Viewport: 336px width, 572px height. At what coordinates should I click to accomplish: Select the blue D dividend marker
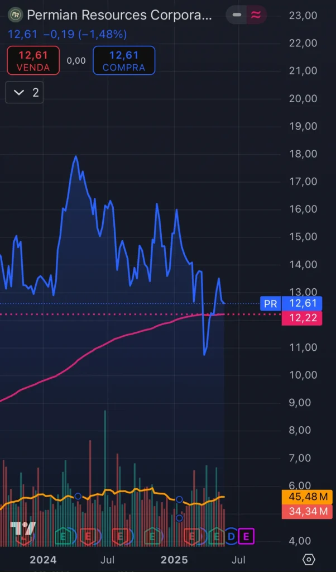(231, 537)
